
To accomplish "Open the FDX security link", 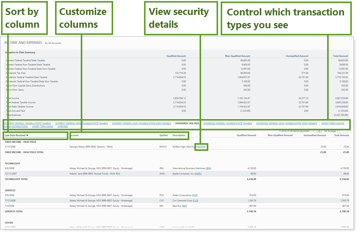I will pyautogui.click(x=195, y=195).
